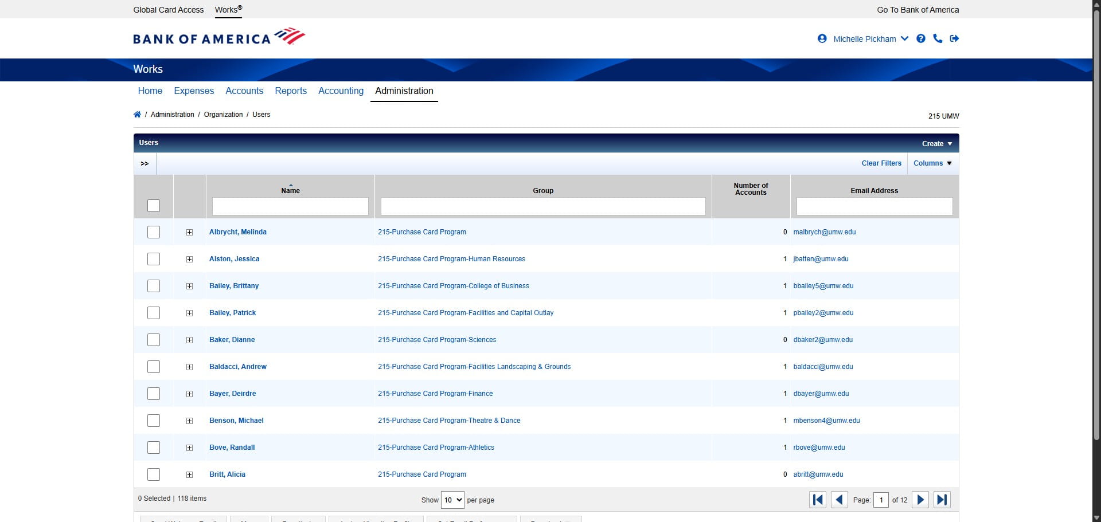Open the Michelle Pickham account menu
Image resolution: width=1101 pixels, height=522 pixels.
[x=870, y=39]
